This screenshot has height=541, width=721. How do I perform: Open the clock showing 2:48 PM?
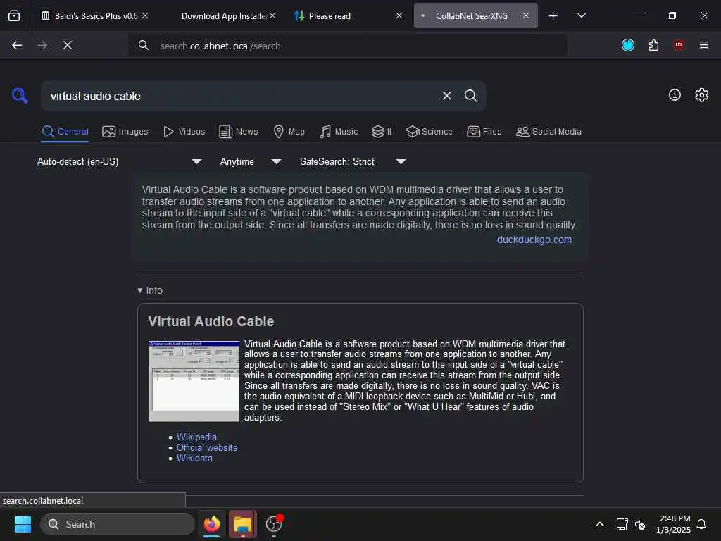coord(674,524)
